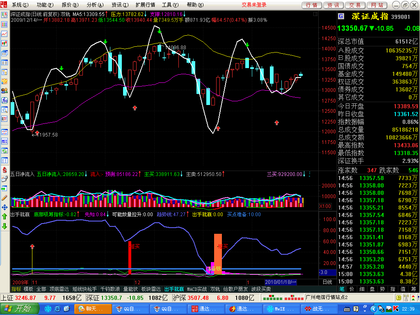The width and height of the screenshot is (420, 315).
Task: Click the blue four-way move arrows icon
Action: pyautogui.click(x=5, y=207)
